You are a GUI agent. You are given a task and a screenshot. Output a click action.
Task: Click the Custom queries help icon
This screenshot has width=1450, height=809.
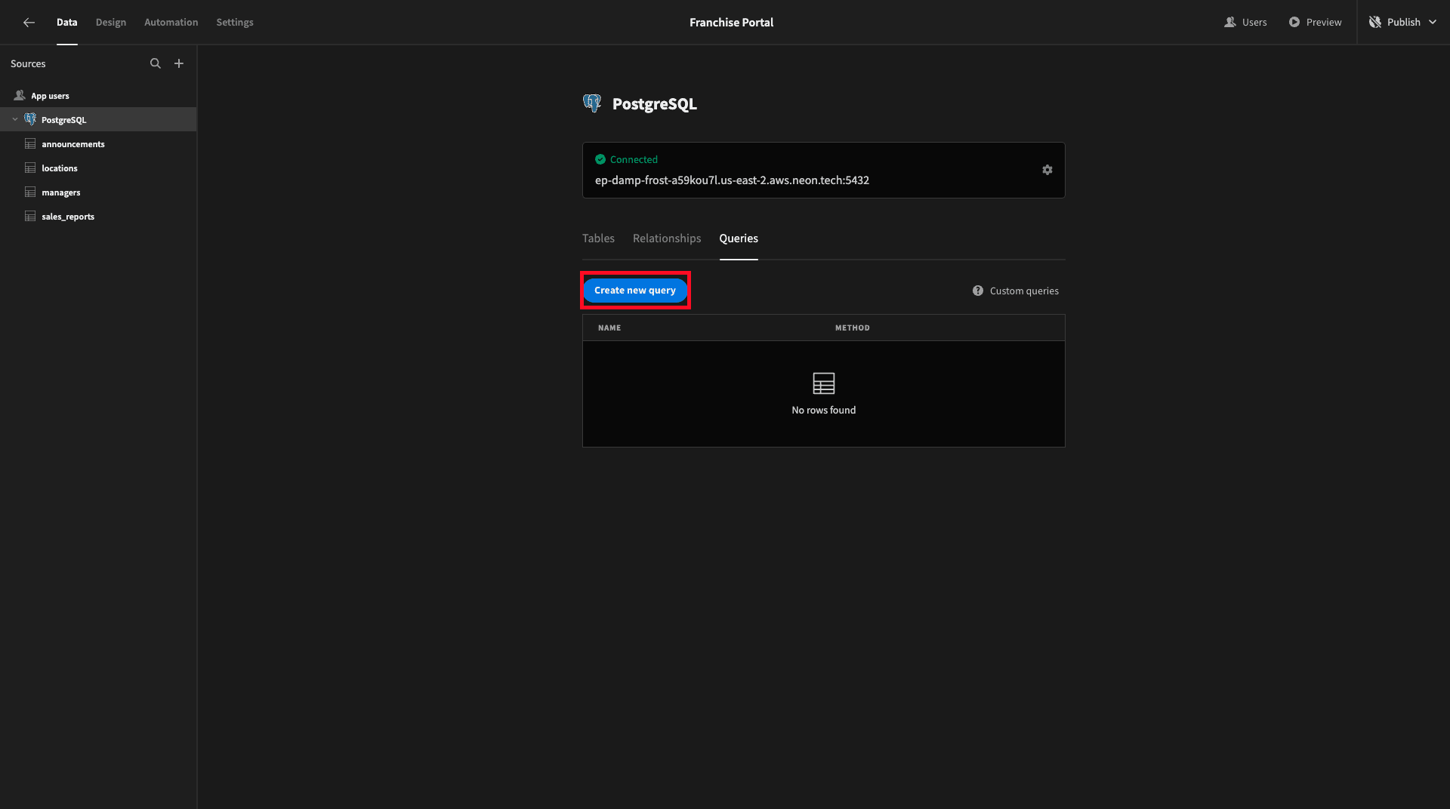[978, 291]
